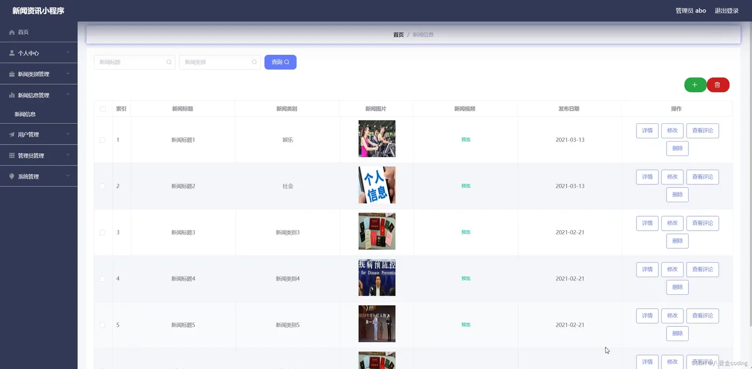Click 修改 for 新闻标题2

click(673, 177)
